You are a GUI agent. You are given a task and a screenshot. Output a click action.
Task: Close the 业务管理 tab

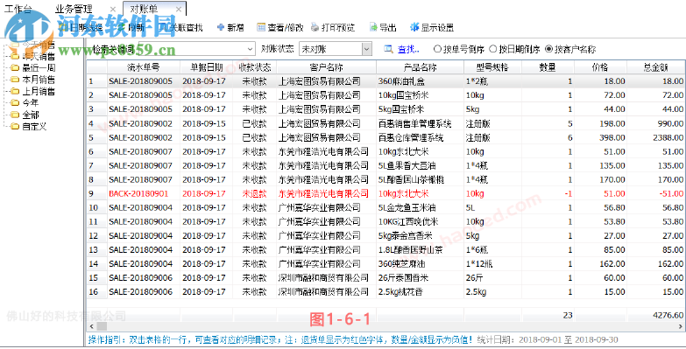113,9
